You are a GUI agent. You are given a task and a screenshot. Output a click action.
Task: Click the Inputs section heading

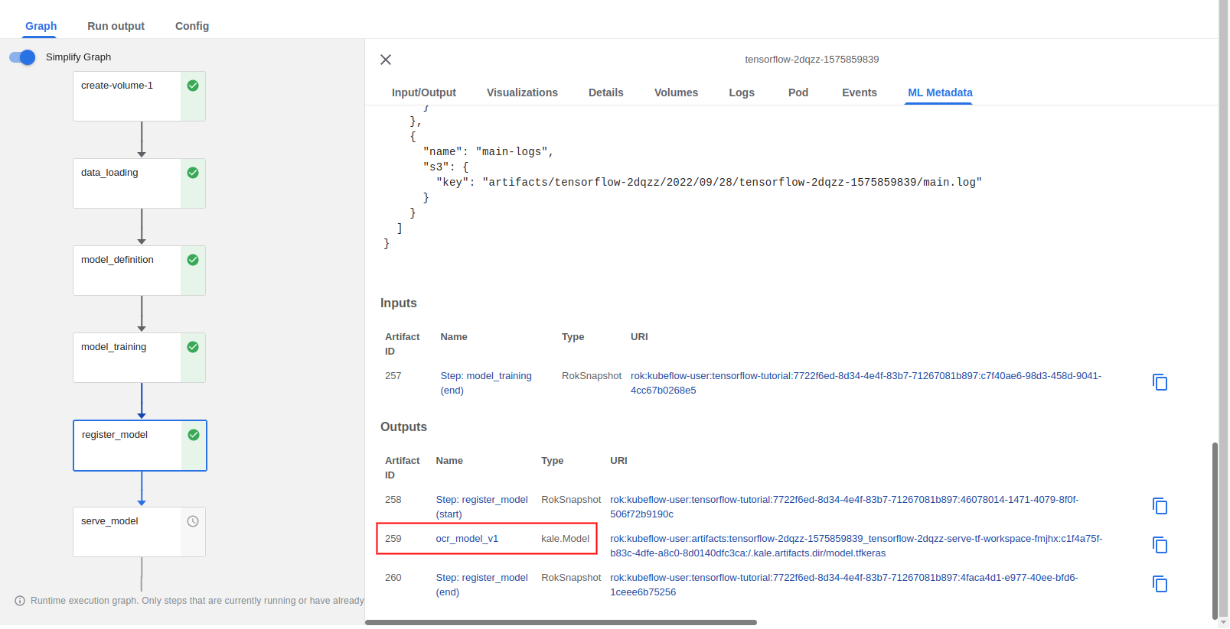click(x=399, y=303)
